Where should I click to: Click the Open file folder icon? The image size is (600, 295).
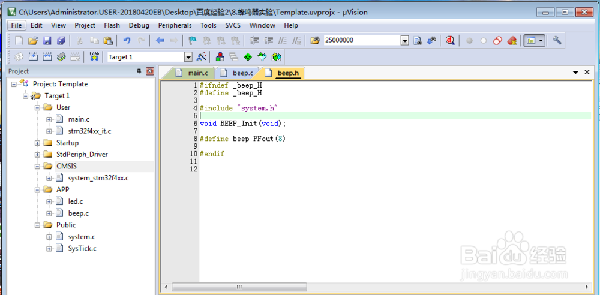click(33, 41)
